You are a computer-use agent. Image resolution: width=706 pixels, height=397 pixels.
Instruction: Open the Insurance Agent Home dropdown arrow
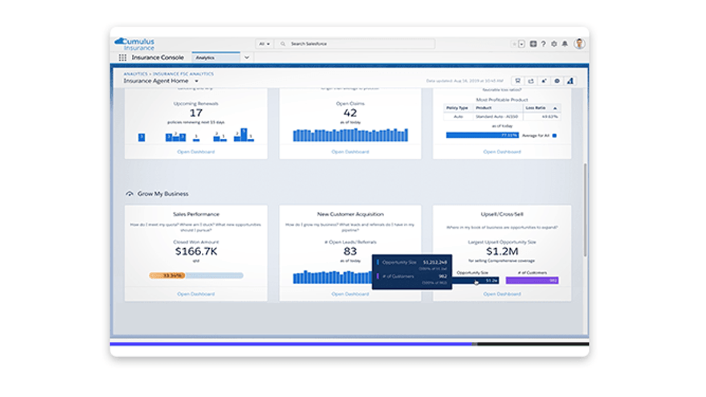(x=197, y=81)
